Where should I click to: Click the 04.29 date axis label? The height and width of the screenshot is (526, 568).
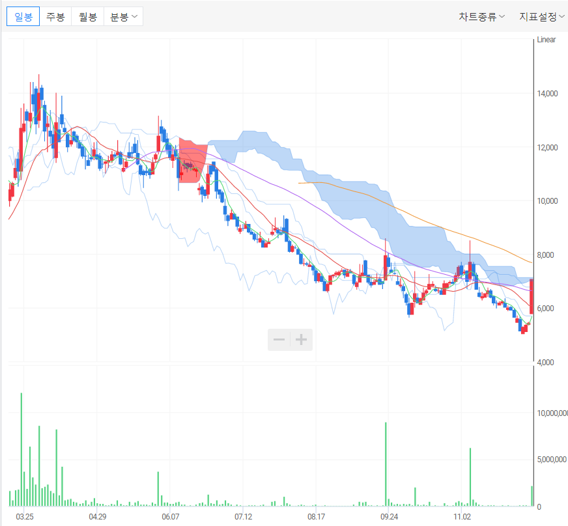(98, 517)
